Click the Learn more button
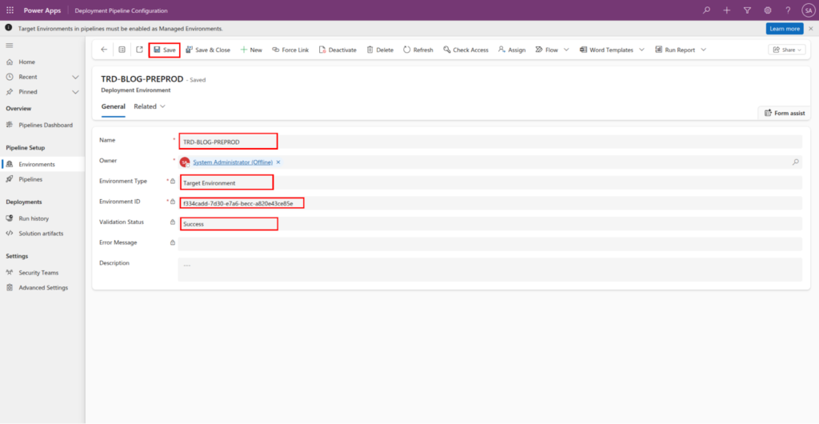The height and width of the screenshot is (424, 819). (784, 29)
